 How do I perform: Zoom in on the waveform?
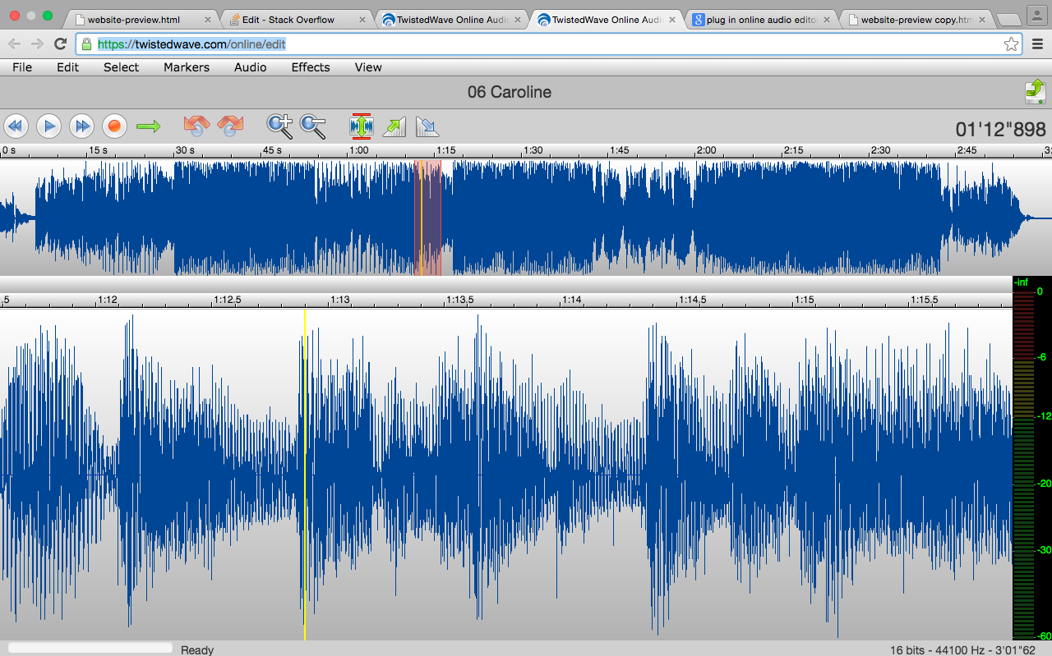tap(279, 126)
